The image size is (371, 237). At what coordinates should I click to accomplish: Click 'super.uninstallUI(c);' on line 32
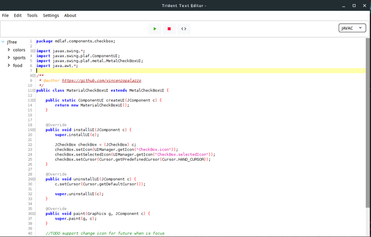click(x=79, y=194)
